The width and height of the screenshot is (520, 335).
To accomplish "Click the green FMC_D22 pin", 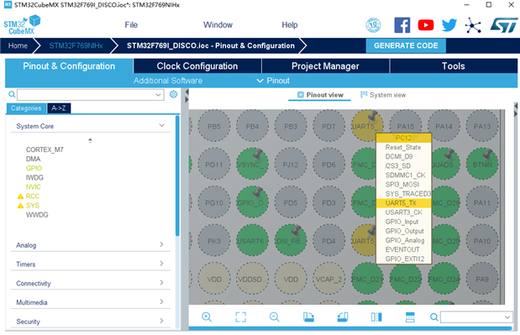I will (x=405, y=279).
